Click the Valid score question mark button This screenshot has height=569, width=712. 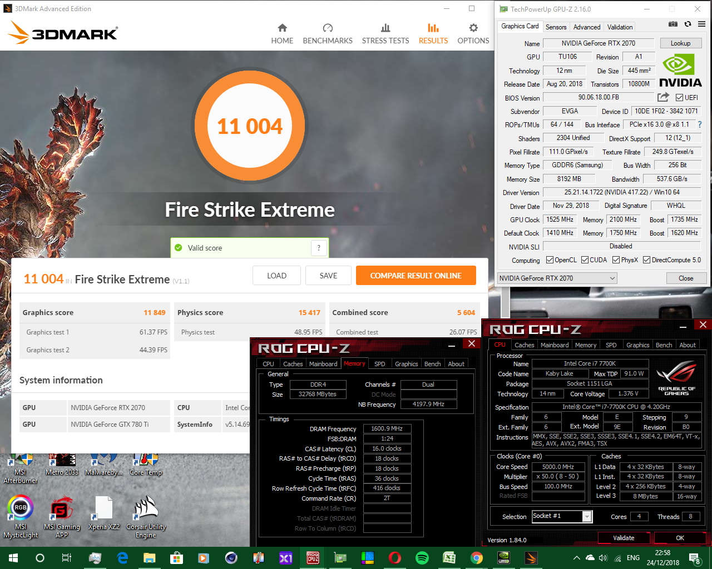319,248
